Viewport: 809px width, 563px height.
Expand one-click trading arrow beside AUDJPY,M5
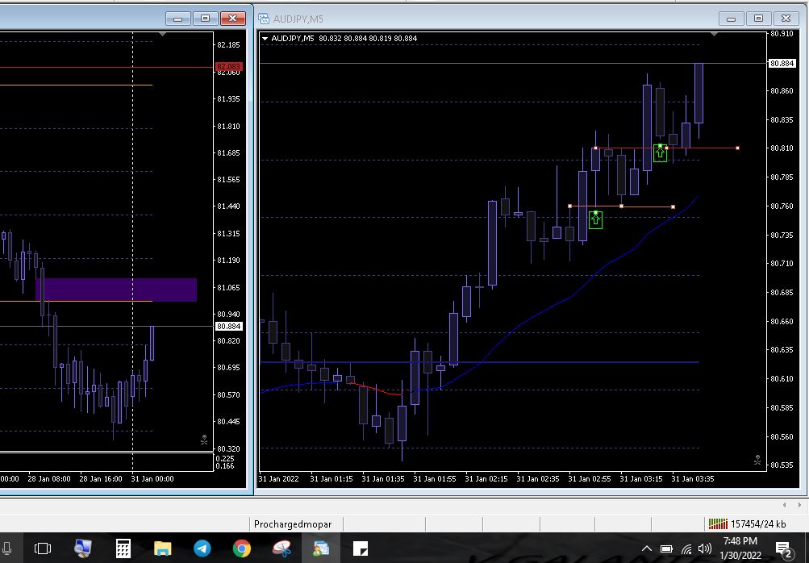pos(265,38)
